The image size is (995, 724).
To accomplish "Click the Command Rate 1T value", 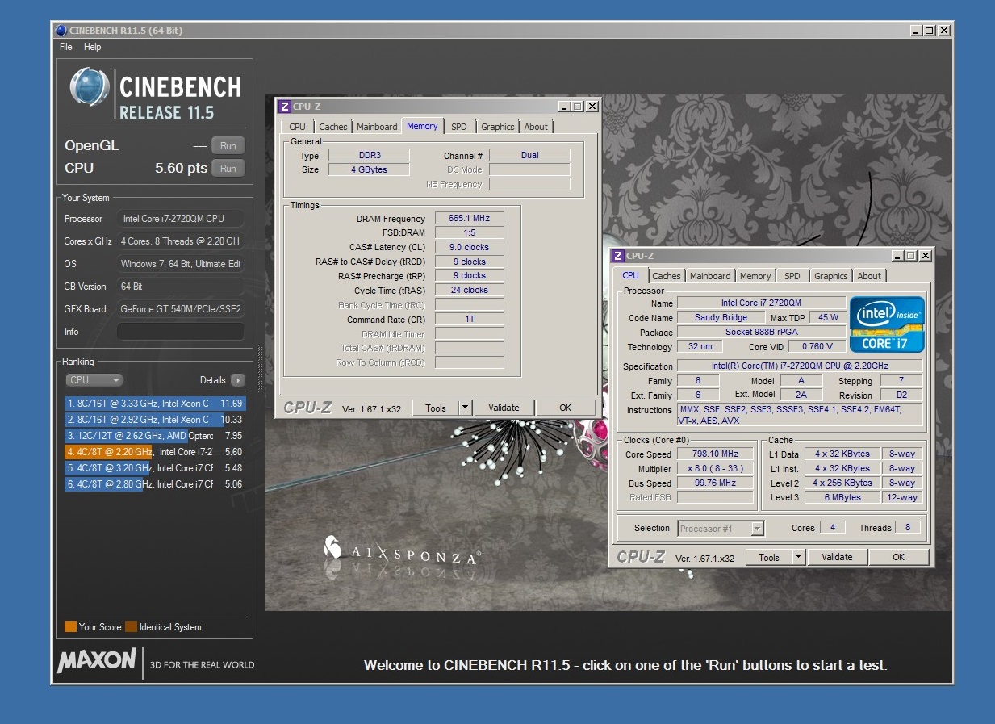I will (470, 319).
